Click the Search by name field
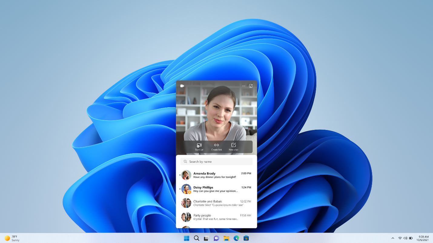 click(x=216, y=161)
